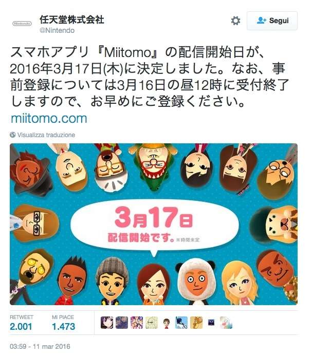Open the 03:59 - 11 mar 2016 timestamp
Image resolution: width=312 pixels, height=356 pixels.
[40, 346]
